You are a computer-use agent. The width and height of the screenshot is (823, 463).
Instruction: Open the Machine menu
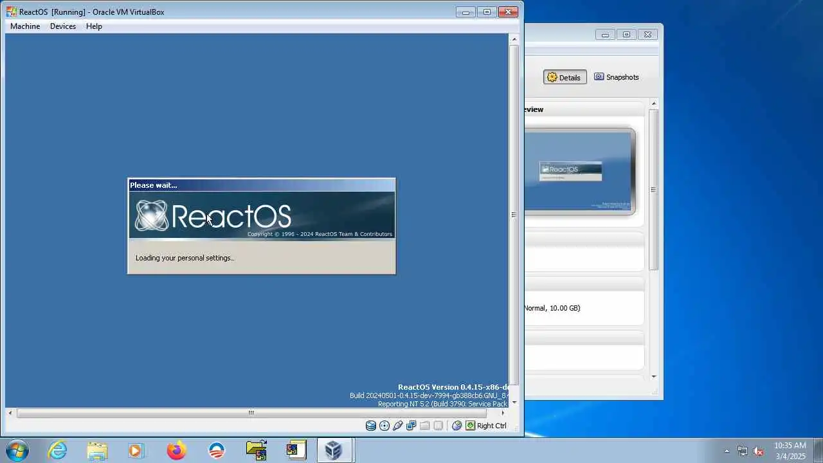[25, 26]
